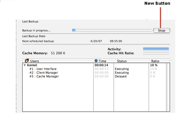Click the Executing status of User Interface

[x=122, y=69]
